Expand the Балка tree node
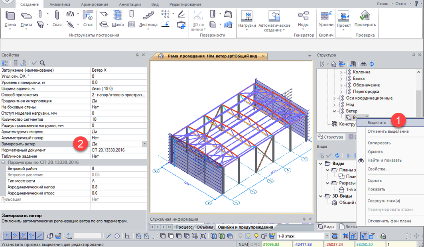 click(341, 78)
